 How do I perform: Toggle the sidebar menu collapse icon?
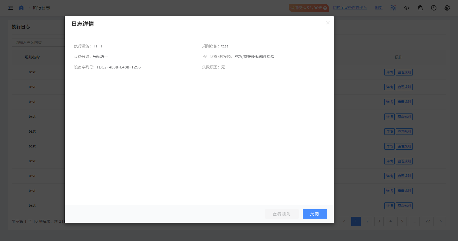coord(11,8)
